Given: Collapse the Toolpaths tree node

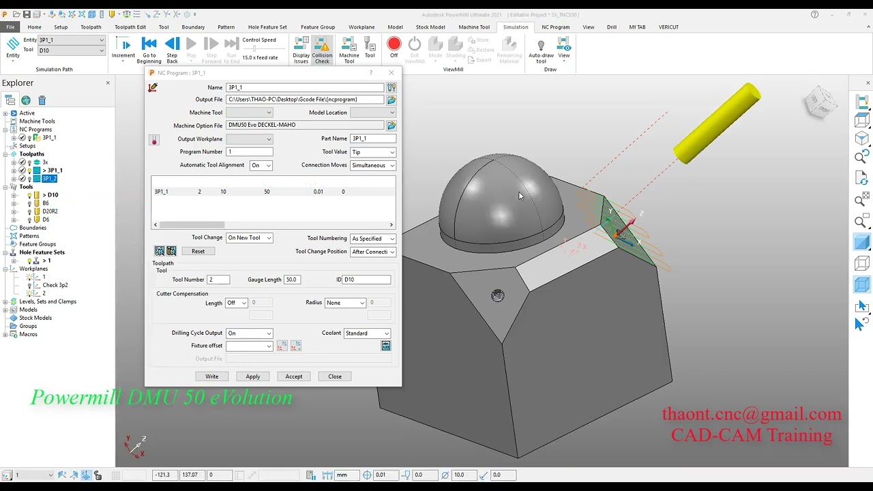Looking at the screenshot, I should [x=5, y=154].
